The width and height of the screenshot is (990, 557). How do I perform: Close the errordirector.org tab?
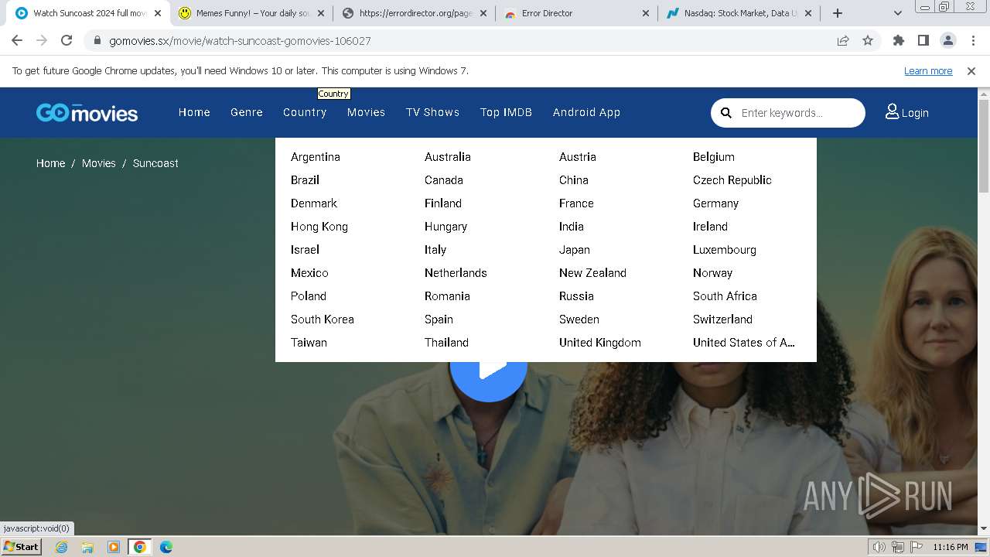point(483,13)
